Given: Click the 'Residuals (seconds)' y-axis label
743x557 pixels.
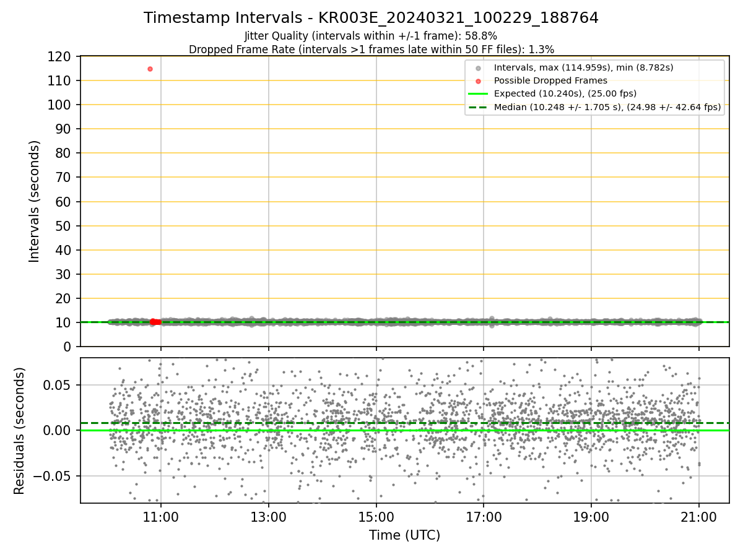Looking at the screenshot, I should click(x=19, y=431).
